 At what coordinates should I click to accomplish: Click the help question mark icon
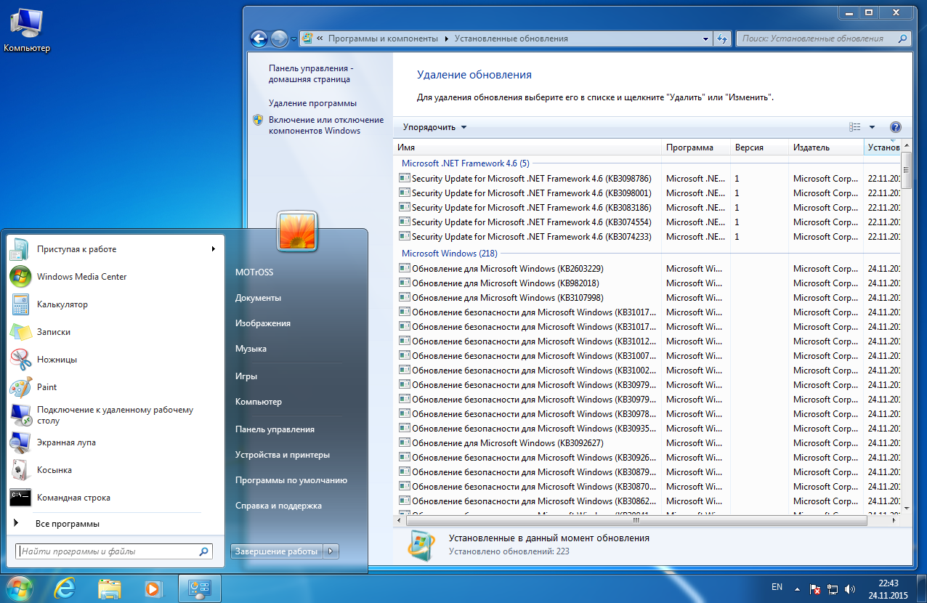pyautogui.click(x=895, y=127)
